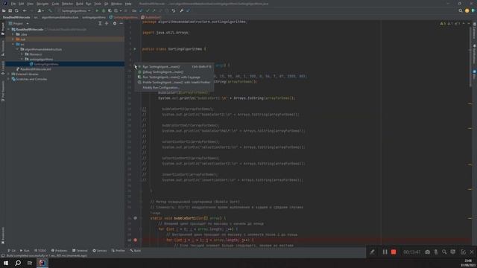Screen dimensions: 477x268
Task: Click the wrench Settings toolbar icon
Action: (x=182, y=10)
